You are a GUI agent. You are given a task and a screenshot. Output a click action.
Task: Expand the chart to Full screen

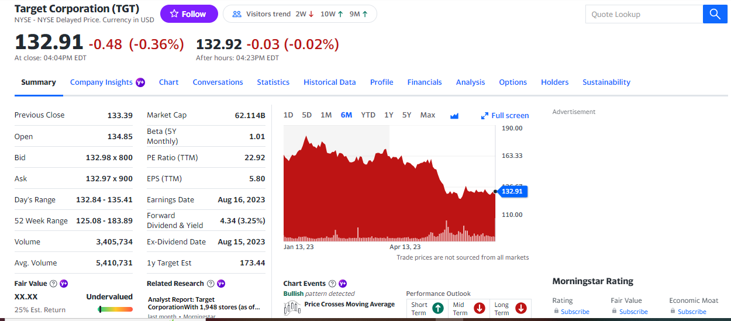pyautogui.click(x=505, y=116)
